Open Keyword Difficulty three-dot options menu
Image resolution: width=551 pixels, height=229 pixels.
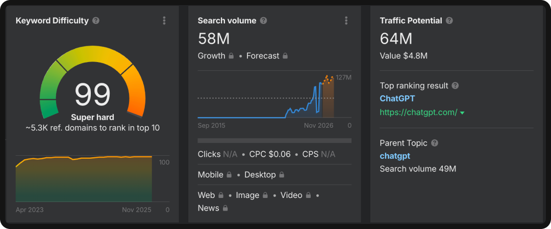[x=164, y=21]
